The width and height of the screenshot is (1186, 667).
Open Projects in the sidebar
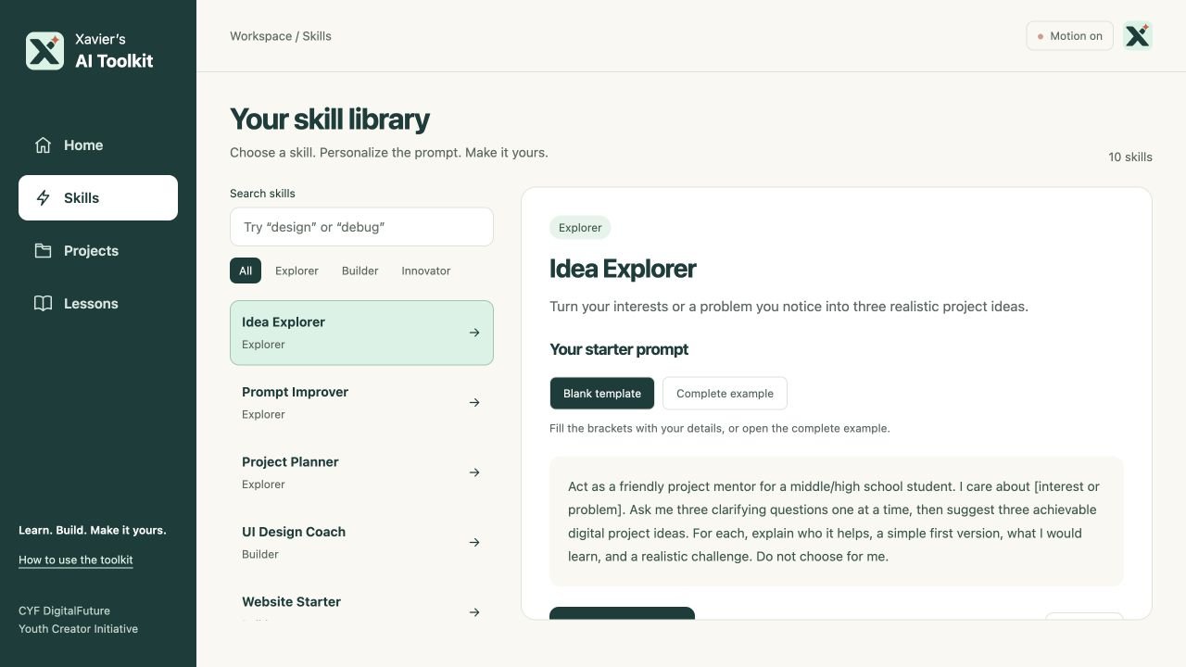[x=98, y=251]
